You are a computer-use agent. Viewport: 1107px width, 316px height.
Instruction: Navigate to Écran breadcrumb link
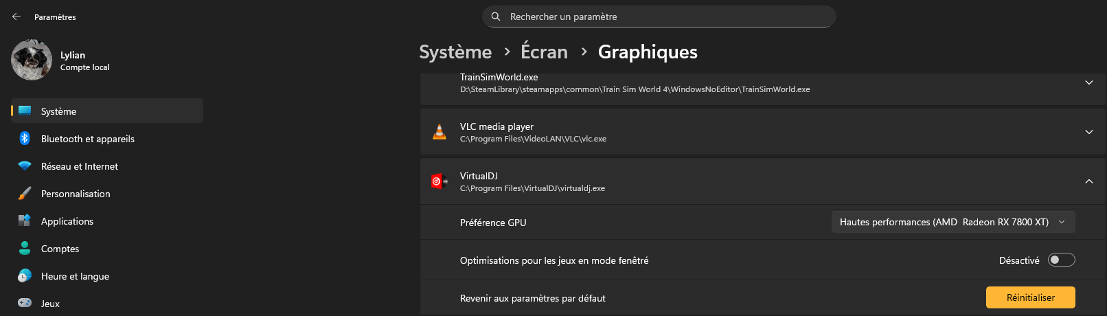point(544,52)
